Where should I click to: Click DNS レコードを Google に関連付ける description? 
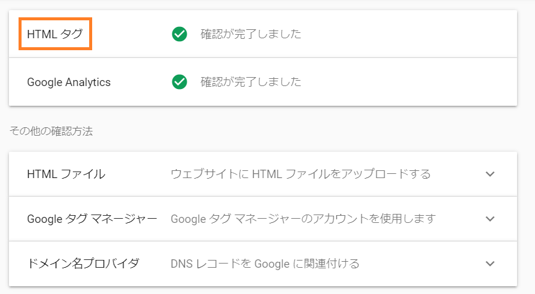point(265,264)
